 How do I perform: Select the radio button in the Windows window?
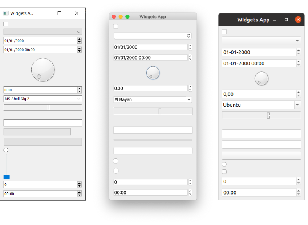pyautogui.click(x=6, y=150)
